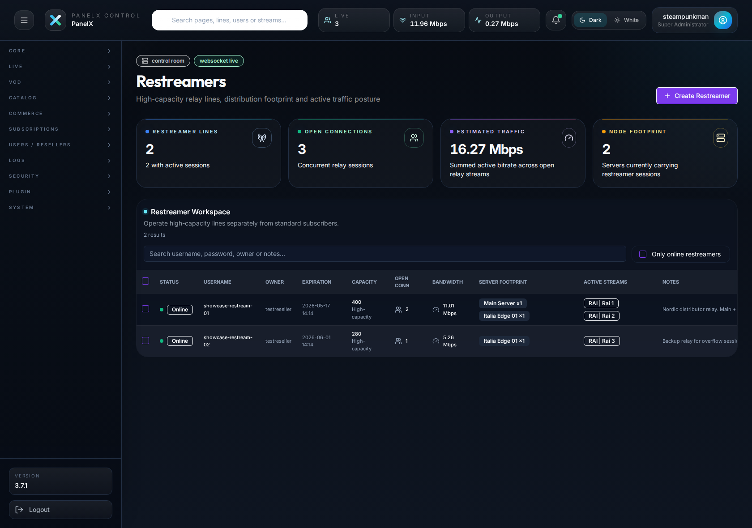This screenshot has width=752, height=528.
Task: Open the Logs menu item
Action: 60,160
